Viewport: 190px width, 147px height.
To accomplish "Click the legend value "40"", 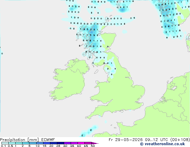I will [x=79, y=146].
